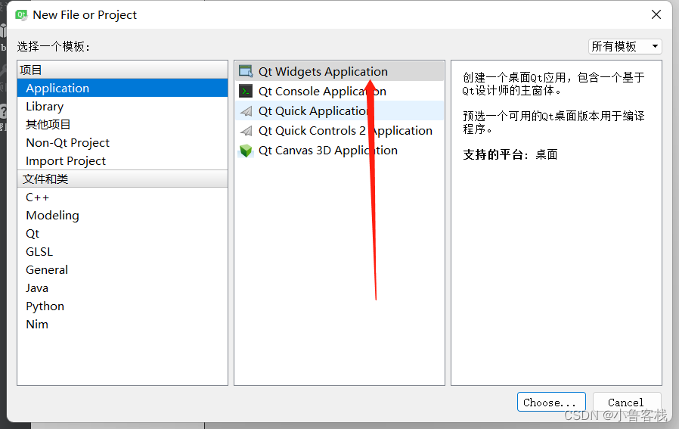Click the Qt logo in the dialog title bar
The image size is (679, 429).
[x=21, y=14]
